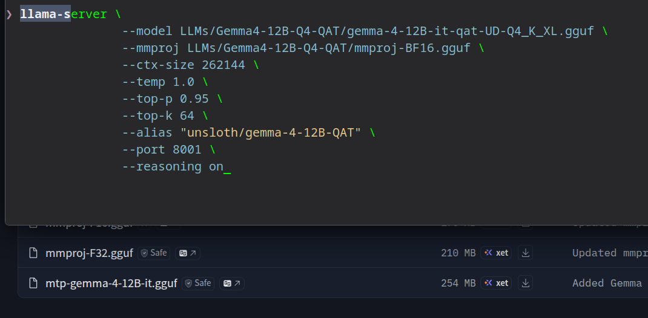Click Safe badge on mmproj-F32.gguf
The image size is (648, 318).
pyautogui.click(x=154, y=253)
